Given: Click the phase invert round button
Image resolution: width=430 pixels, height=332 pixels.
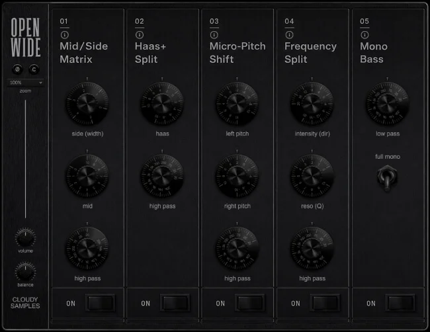Looking at the screenshot, I should pyautogui.click(x=17, y=69).
